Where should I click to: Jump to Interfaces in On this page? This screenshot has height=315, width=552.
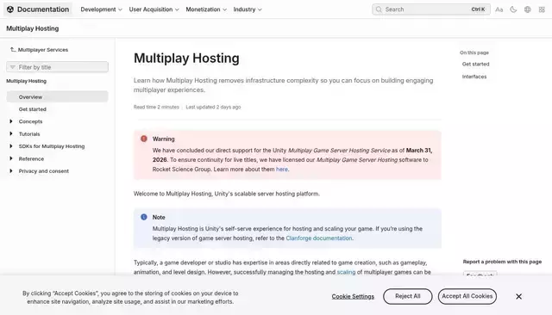tap(474, 77)
